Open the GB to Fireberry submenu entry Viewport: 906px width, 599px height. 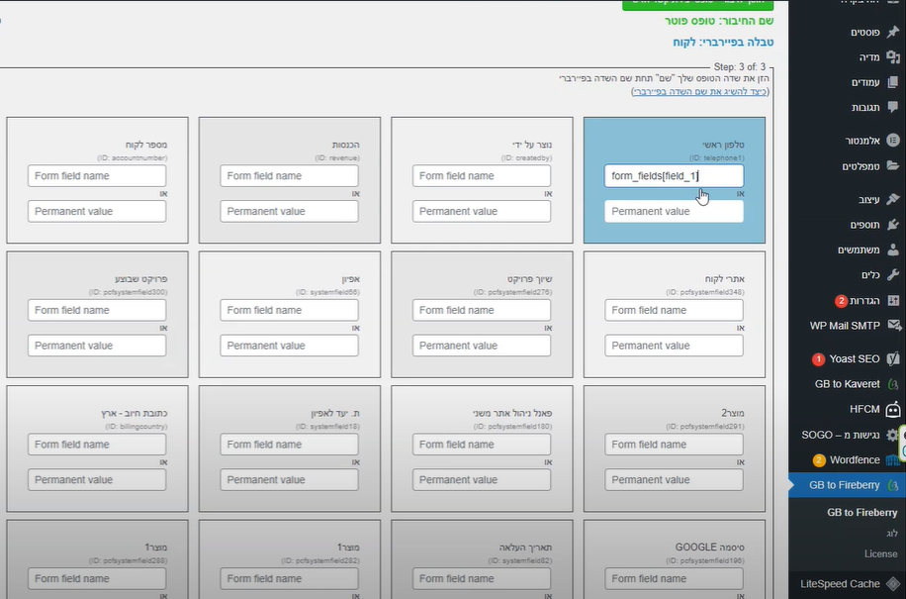862,512
